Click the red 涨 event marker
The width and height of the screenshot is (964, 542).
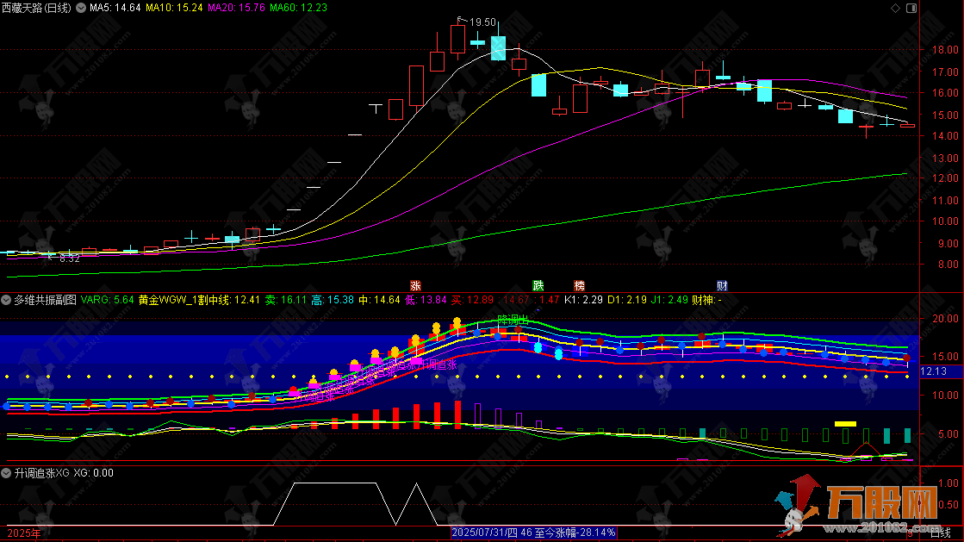pos(415,285)
